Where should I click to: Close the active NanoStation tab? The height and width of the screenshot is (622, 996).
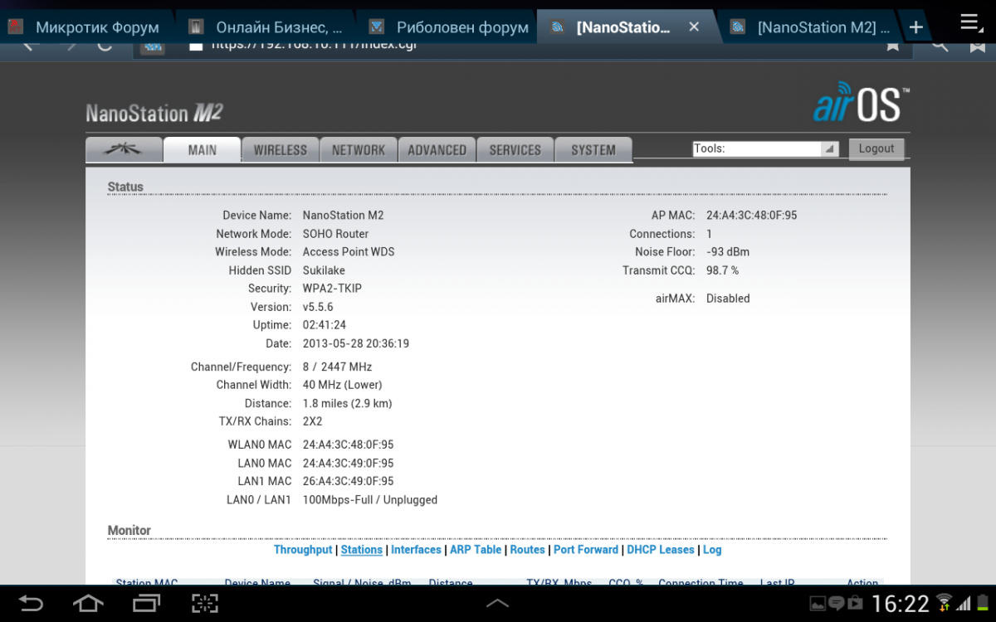(694, 27)
